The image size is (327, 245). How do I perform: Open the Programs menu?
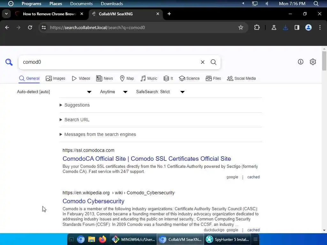click(x=31, y=4)
